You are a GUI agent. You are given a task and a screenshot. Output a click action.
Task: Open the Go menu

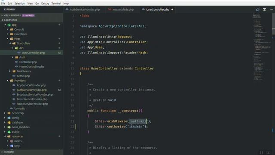click(37, 3)
